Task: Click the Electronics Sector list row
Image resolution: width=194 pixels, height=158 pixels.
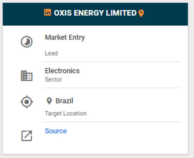Action: [95, 75]
